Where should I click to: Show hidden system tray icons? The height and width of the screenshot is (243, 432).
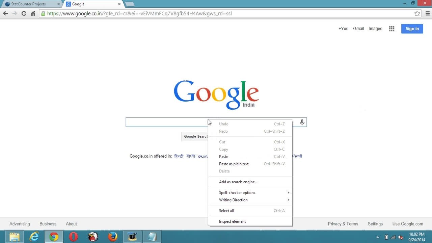pos(378,237)
